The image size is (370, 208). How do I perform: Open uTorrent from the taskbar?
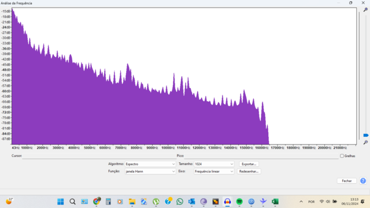(x=156, y=202)
